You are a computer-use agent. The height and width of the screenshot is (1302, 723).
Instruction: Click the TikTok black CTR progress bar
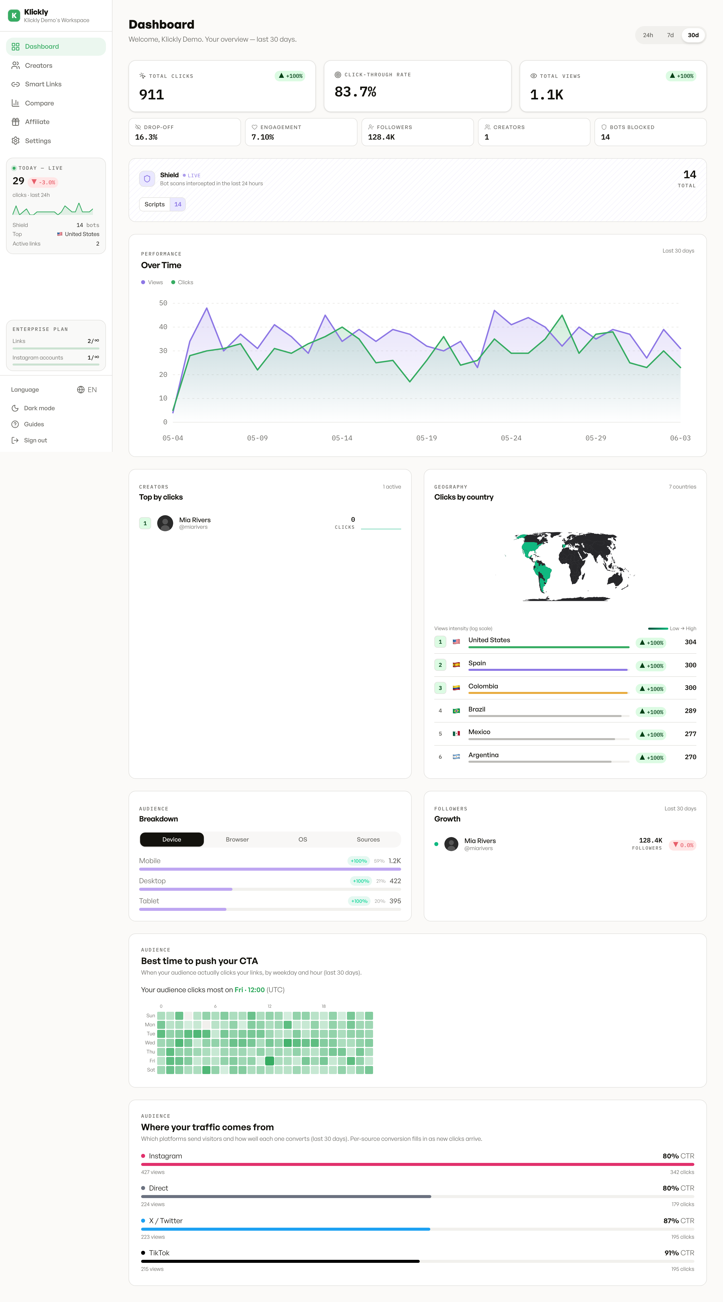pyautogui.click(x=280, y=1262)
